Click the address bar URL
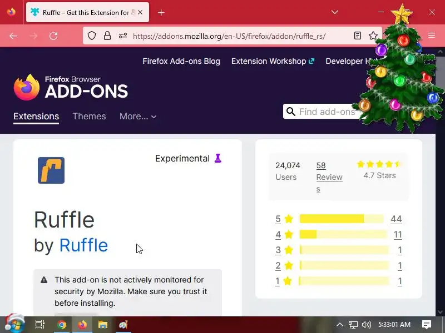The image size is (445, 333). pyautogui.click(x=229, y=36)
